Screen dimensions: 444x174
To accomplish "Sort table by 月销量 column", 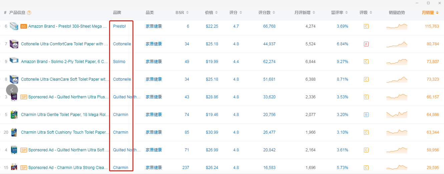I will [x=430, y=13].
